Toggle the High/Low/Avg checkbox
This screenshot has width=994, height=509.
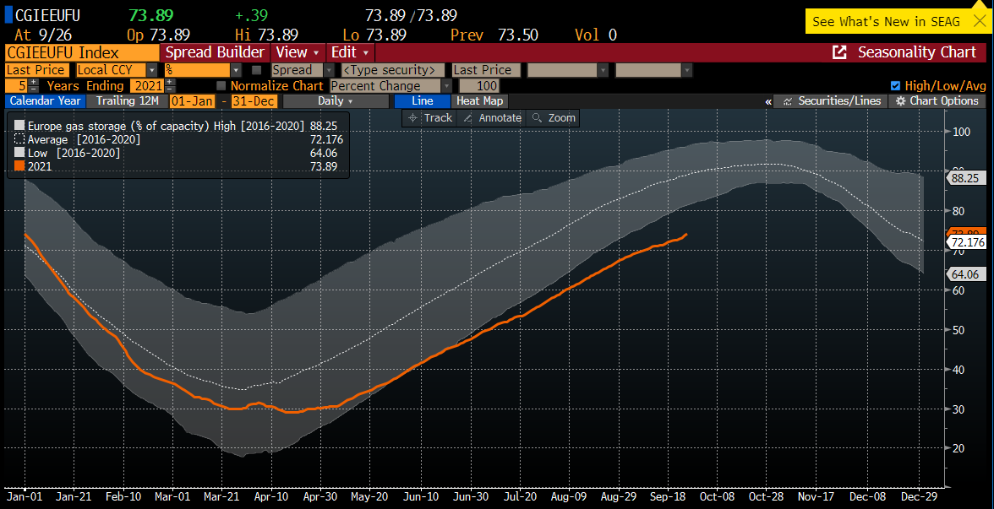point(896,86)
